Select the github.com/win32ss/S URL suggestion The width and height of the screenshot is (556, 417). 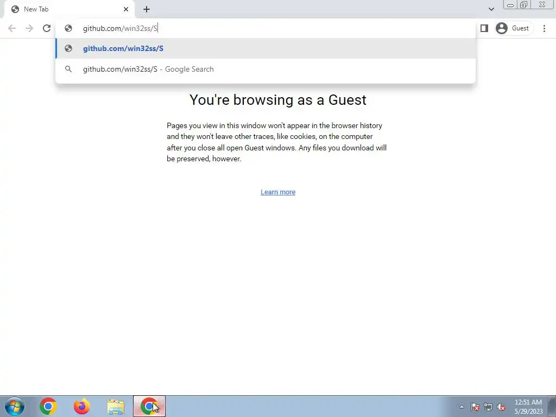coord(265,48)
